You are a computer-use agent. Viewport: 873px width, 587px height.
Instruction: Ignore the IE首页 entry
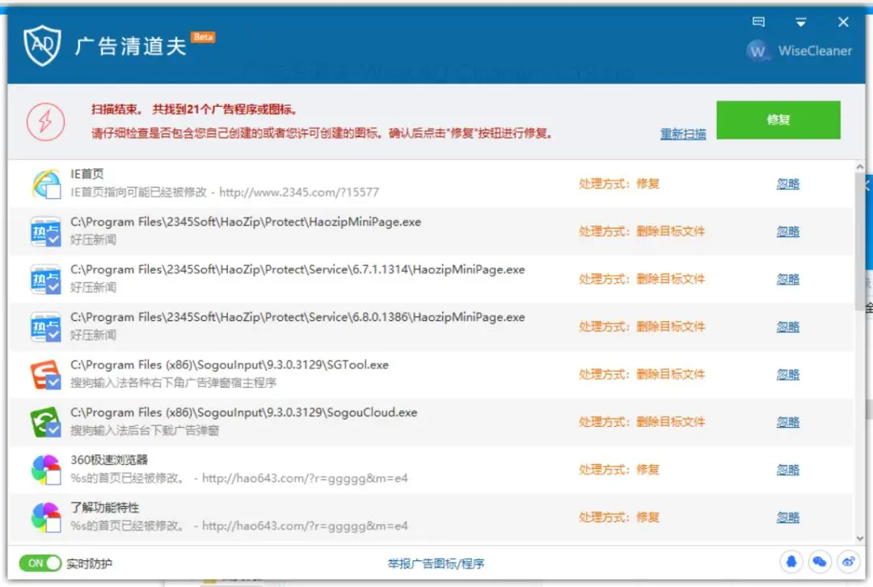788,184
